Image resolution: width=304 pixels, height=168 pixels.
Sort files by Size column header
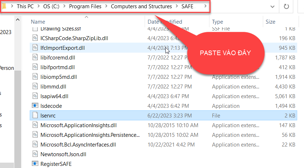pos(270,22)
